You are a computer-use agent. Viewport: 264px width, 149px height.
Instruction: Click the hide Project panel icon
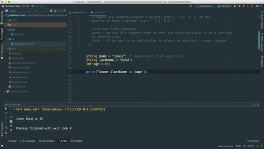(64, 11)
